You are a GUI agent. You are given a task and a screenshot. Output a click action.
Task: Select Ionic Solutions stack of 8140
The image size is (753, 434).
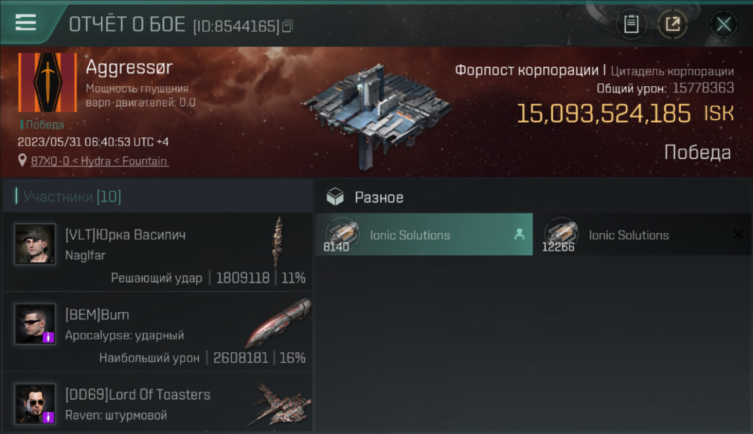pos(424,234)
